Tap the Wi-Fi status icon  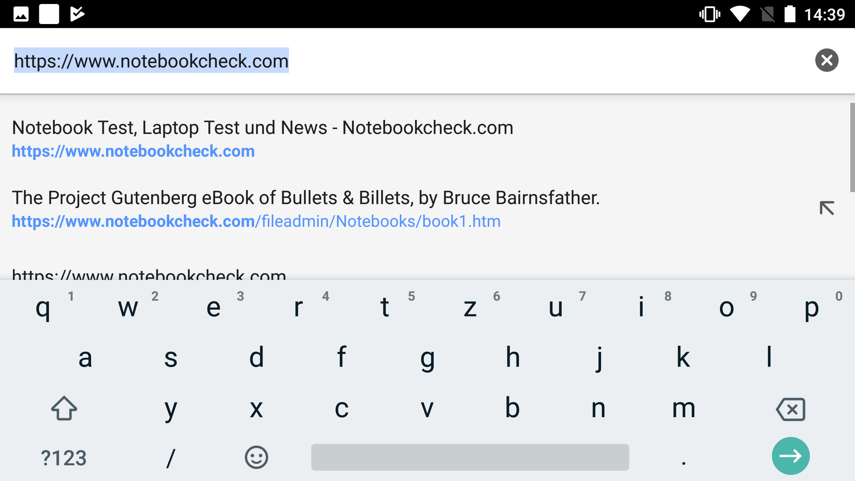click(x=740, y=14)
